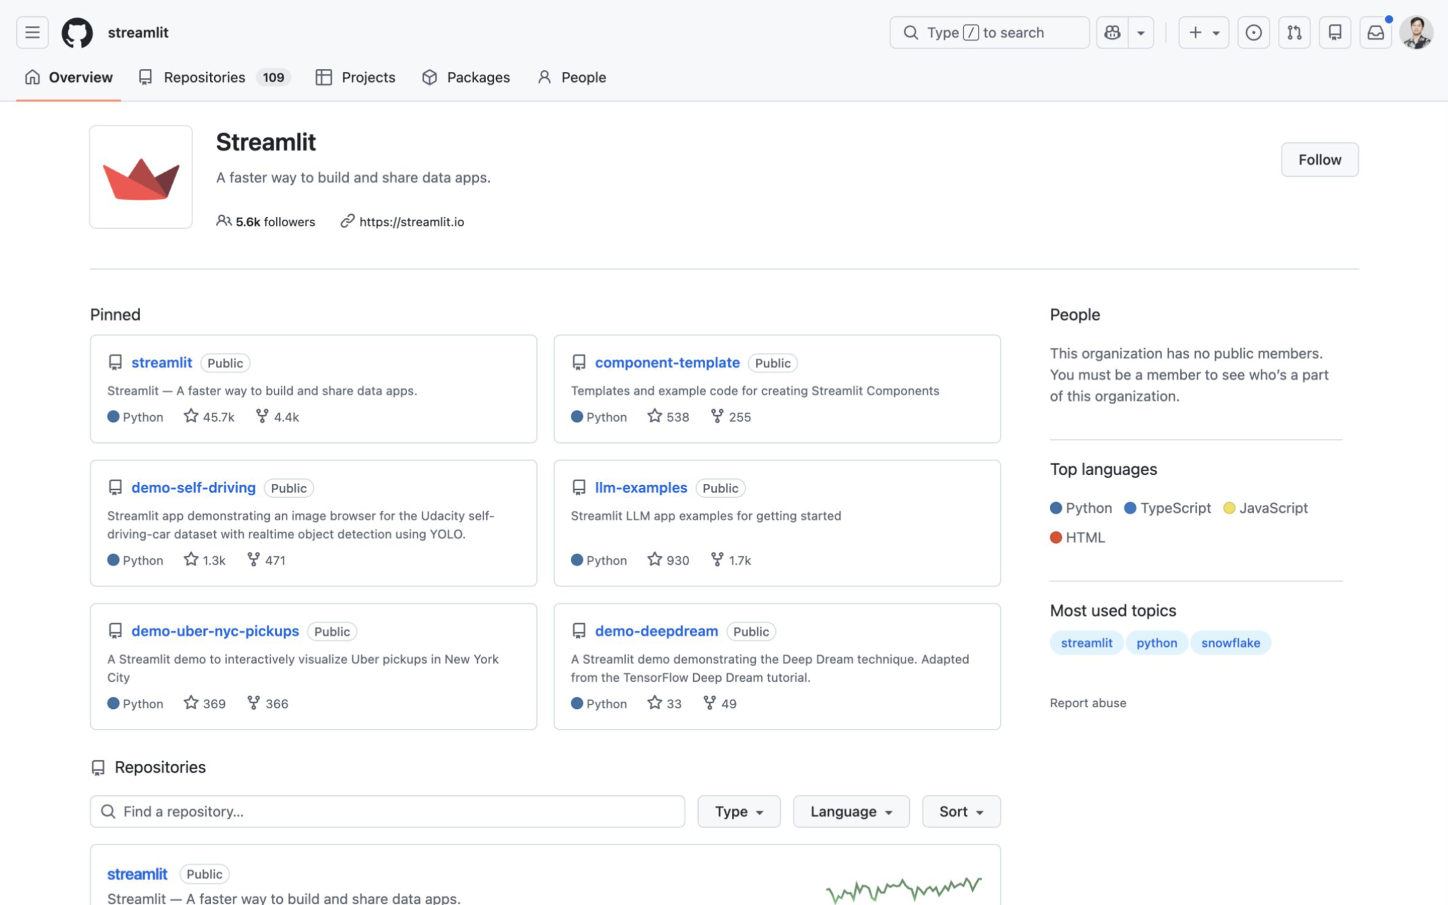
Task: Click the Streamlit organization logo image
Action: click(x=141, y=177)
